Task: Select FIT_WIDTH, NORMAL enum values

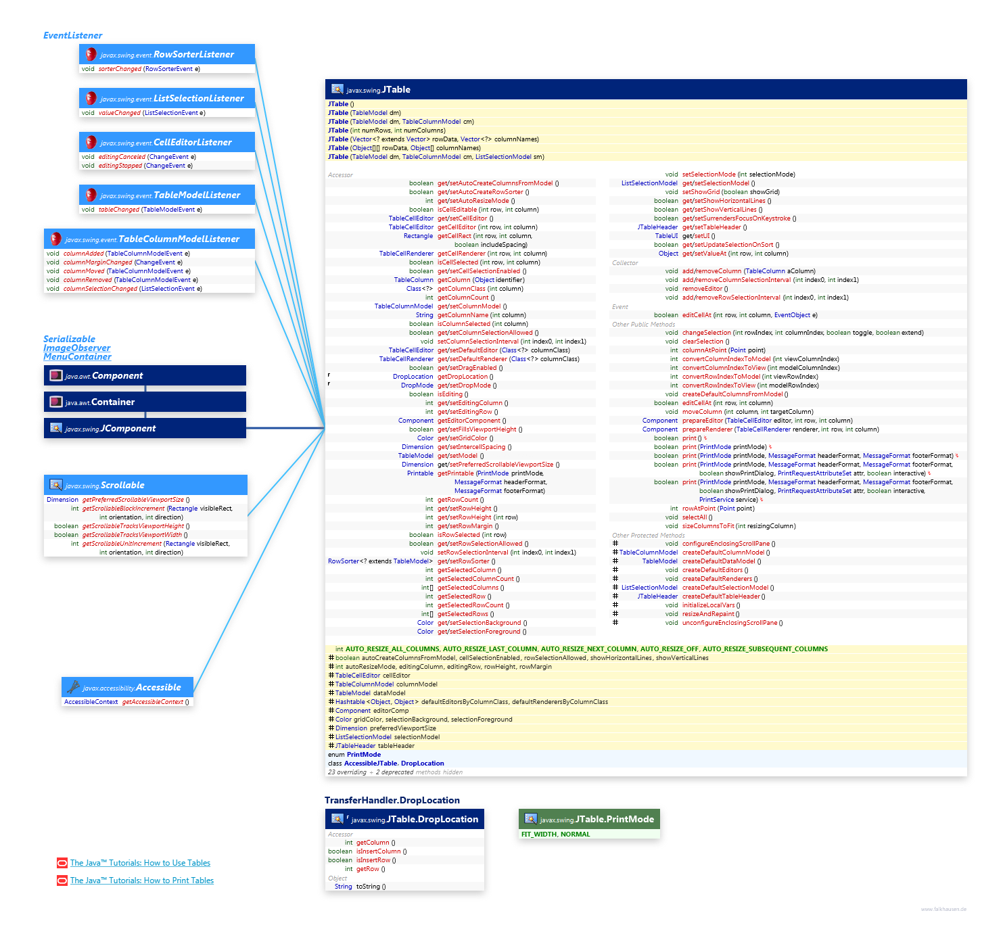Action: coord(556,835)
